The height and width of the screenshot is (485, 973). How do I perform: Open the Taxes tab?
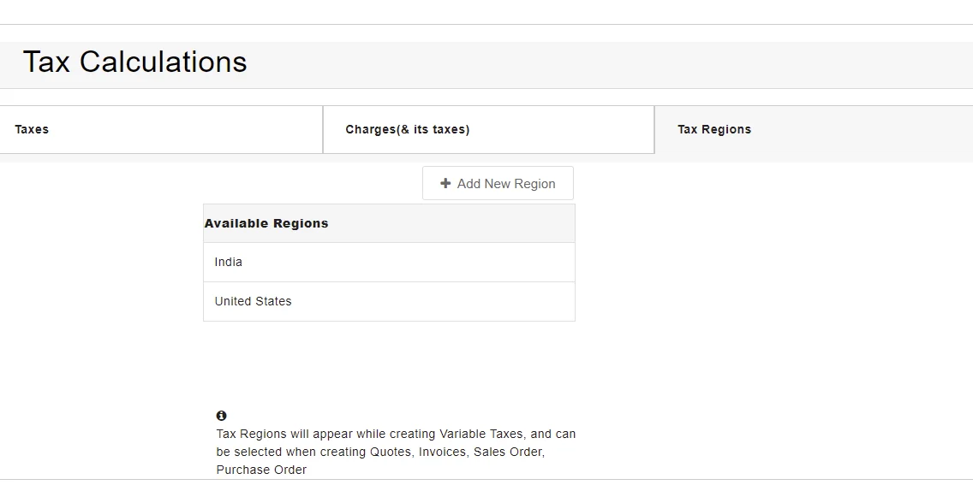(161, 130)
